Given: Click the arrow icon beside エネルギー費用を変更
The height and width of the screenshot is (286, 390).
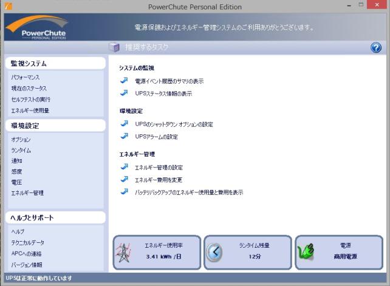Looking at the screenshot, I should coord(124,179).
